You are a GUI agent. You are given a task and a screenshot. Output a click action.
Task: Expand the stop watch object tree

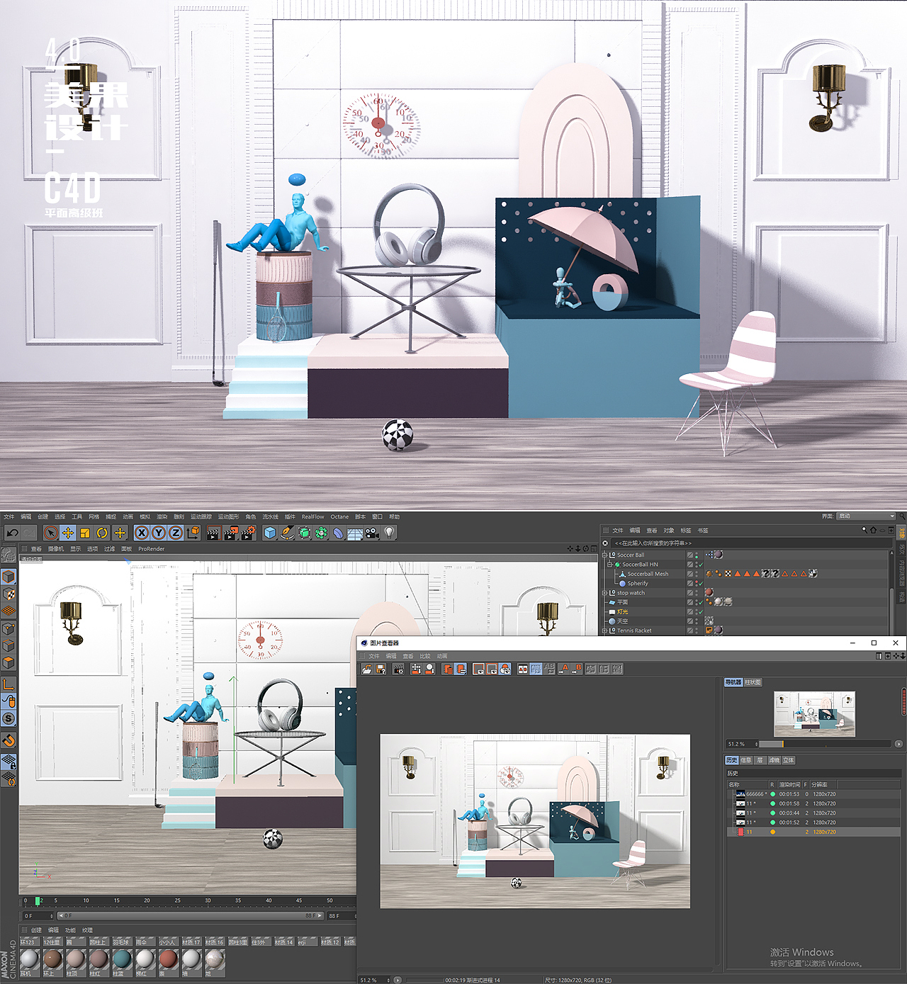point(605,593)
